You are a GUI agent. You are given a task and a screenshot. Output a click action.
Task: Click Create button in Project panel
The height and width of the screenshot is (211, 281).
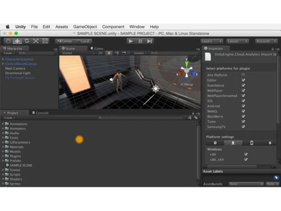point(10,118)
